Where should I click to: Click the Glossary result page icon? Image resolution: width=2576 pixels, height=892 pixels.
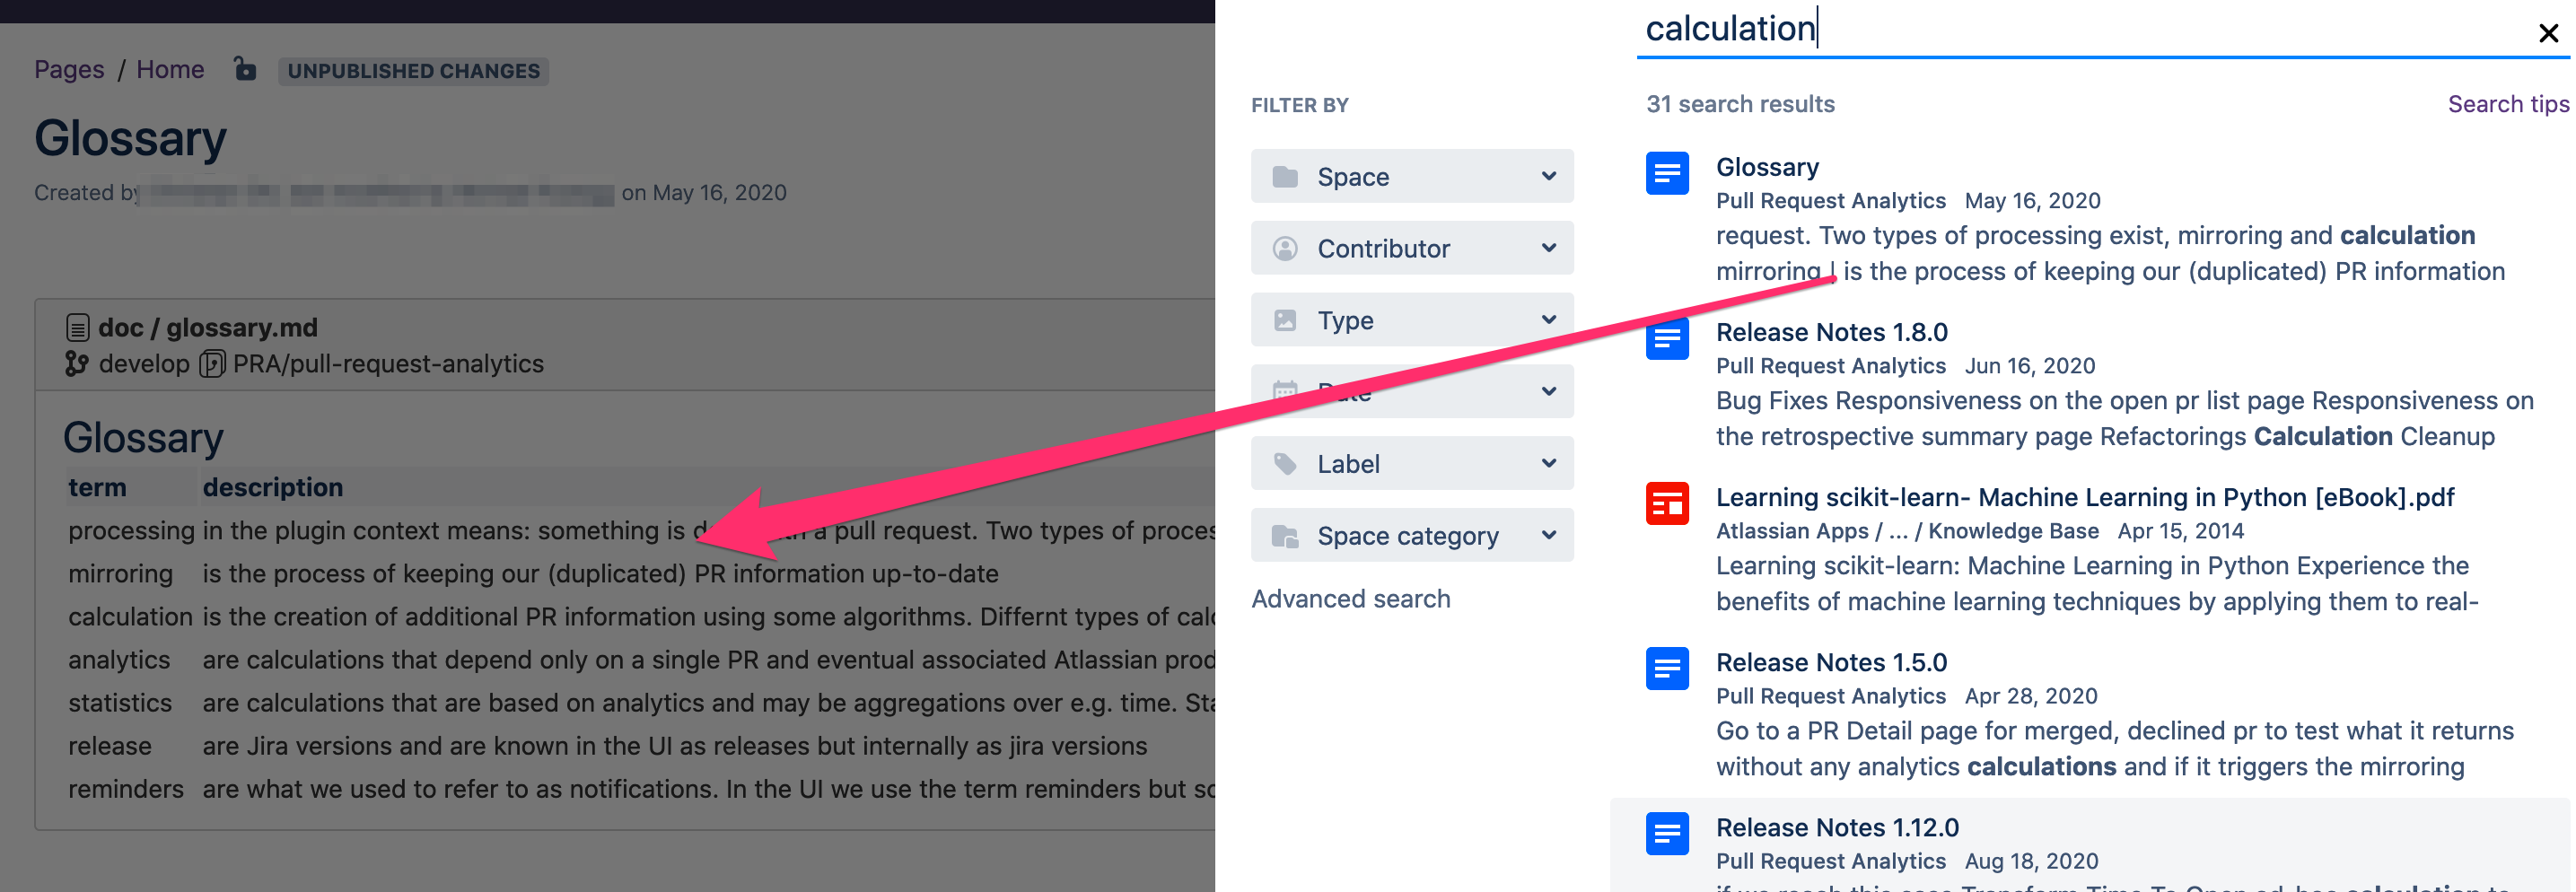(1666, 174)
